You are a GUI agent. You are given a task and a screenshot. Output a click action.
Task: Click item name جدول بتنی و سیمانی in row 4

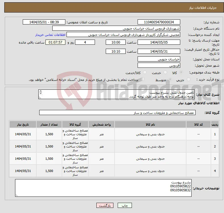(x=150, y=171)
